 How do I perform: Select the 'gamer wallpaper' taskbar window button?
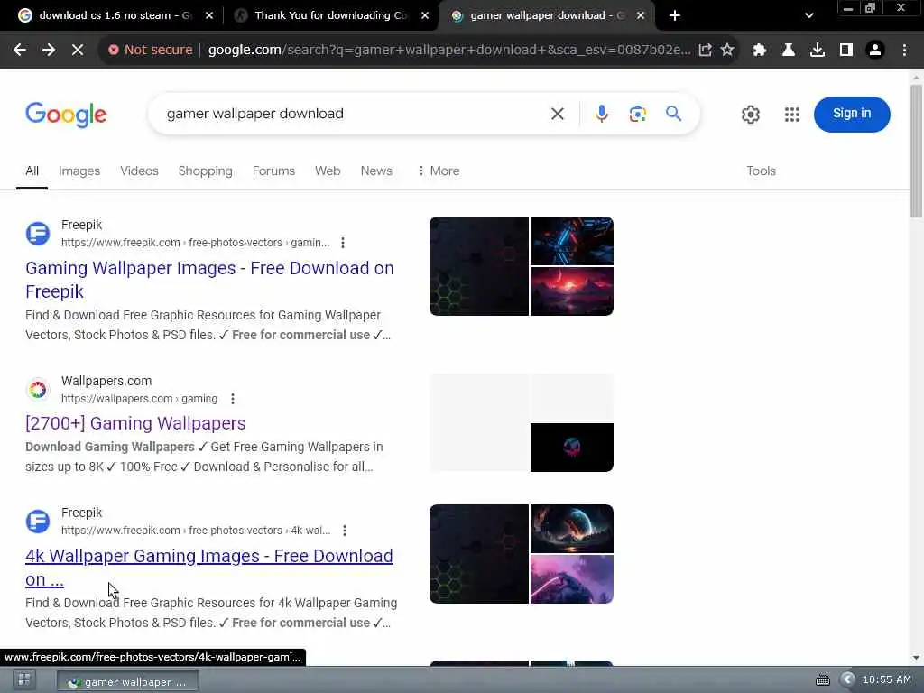click(x=128, y=682)
